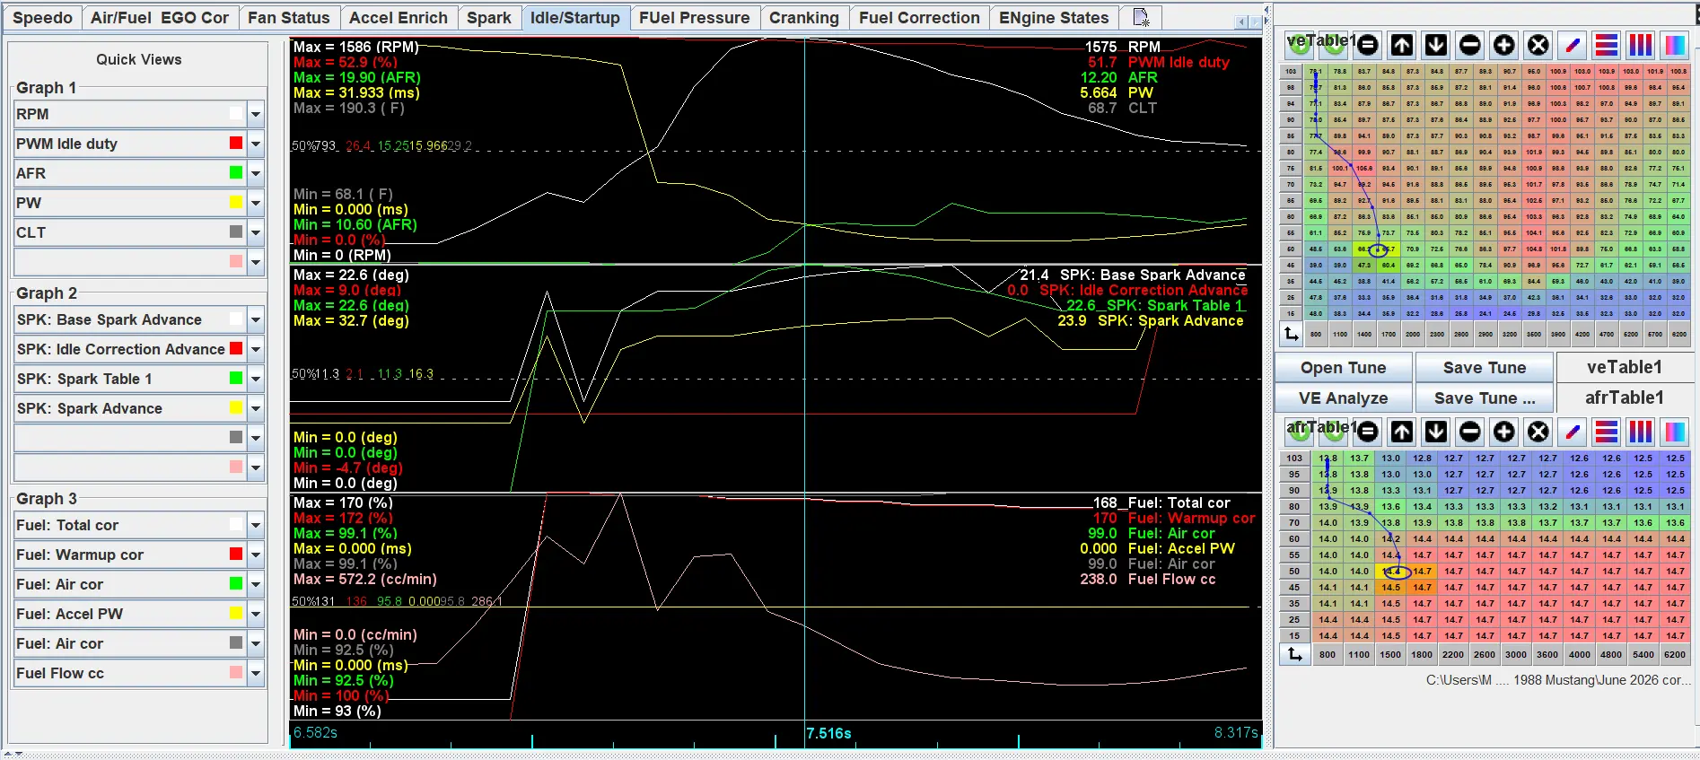This screenshot has height=760, width=1700.
Task: Click the tune file path text below afrTable1
Action: coord(1558,680)
